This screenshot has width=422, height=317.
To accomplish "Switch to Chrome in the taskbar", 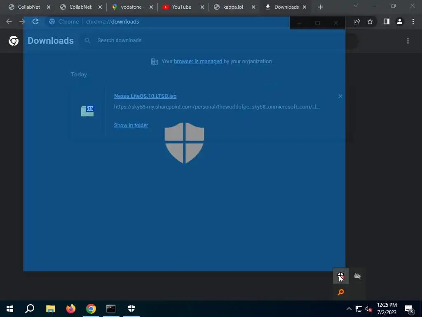I will [91, 309].
